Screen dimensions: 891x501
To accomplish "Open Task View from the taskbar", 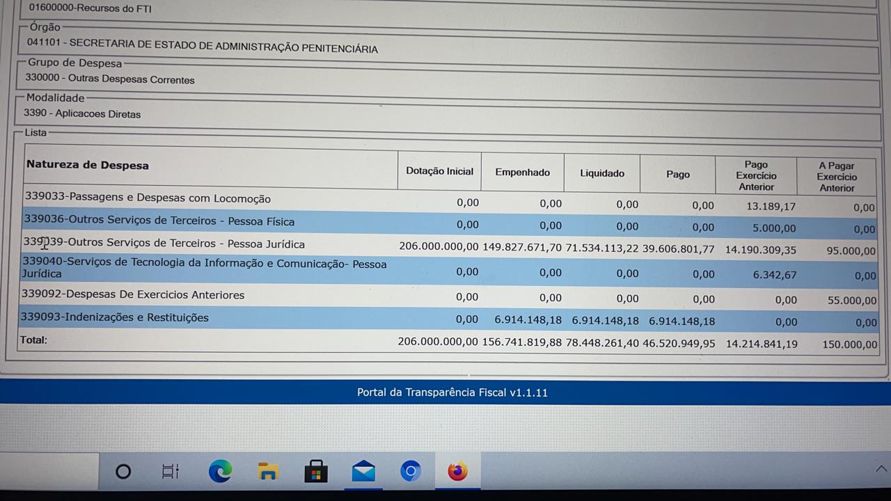I will [171, 472].
